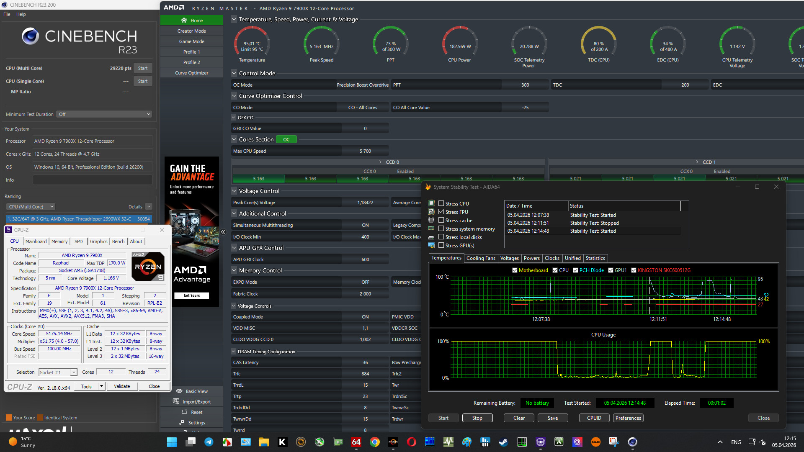Image resolution: width=804 pixels, height=452 pixels.
Task: Open the CPU-Z Memory tab
Action: [x=59, y=241]
